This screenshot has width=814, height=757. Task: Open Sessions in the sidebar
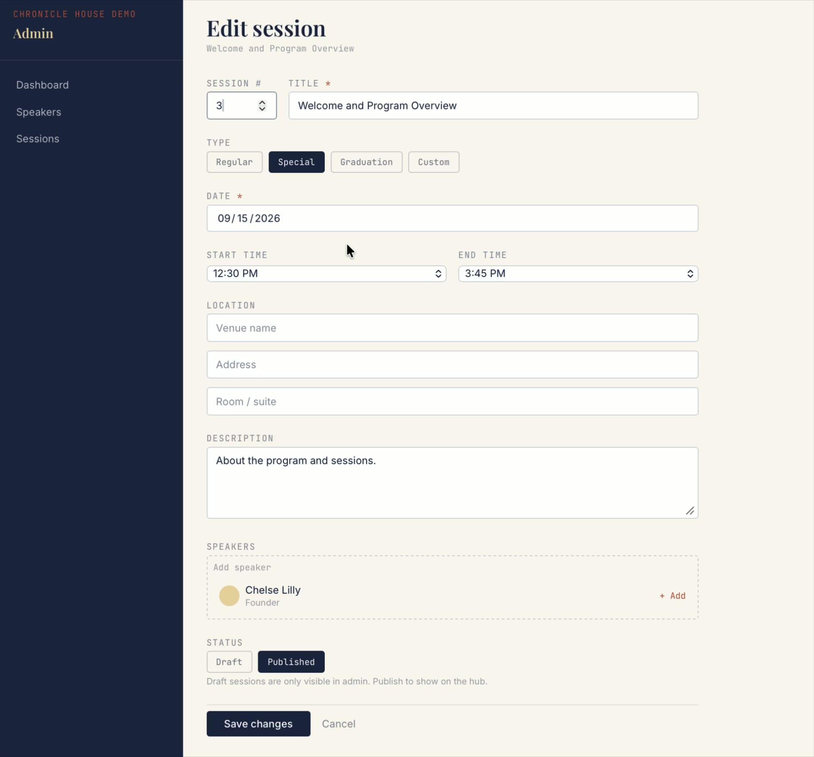(x=38, y=139)
